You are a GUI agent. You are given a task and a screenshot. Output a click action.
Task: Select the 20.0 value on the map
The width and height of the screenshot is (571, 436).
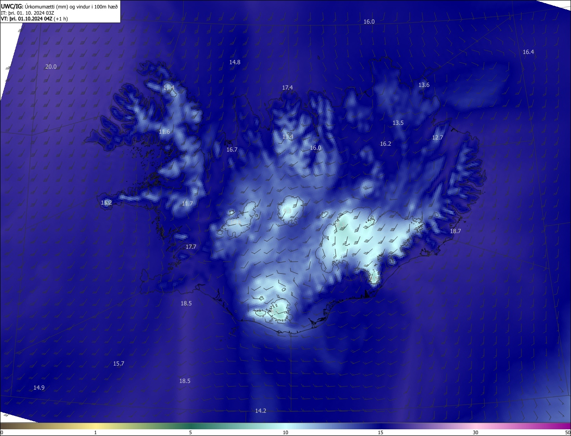click(51, 67)
